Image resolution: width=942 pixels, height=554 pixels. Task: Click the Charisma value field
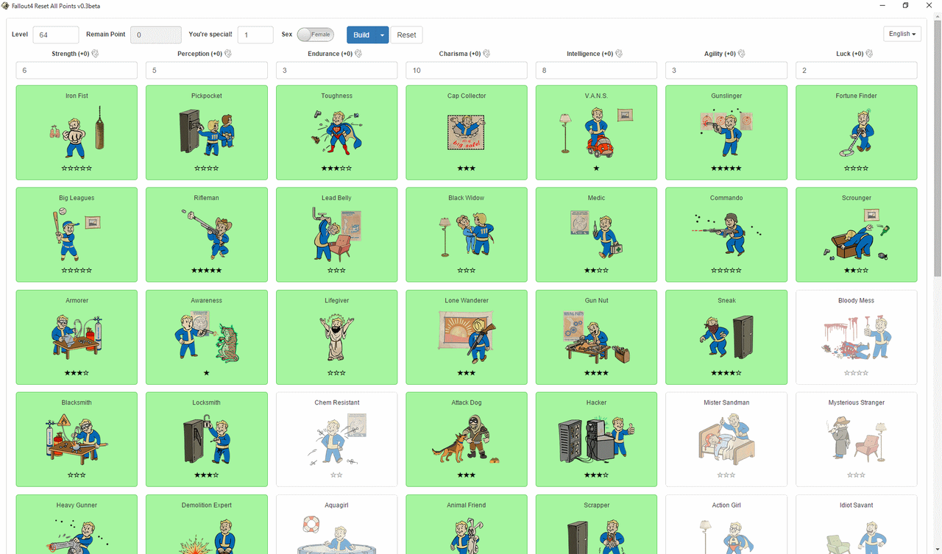tap(467, 70)
